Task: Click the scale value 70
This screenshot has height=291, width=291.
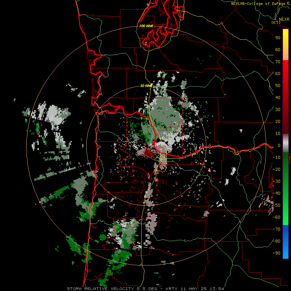Action: coord(278,62)
